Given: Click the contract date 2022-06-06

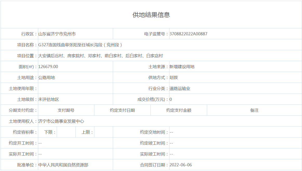Looking at the screenshot, I should pyautogui.click(x=181, y=165).
